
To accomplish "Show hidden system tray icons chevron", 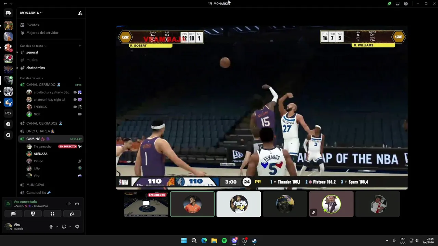I will tap(387, 241).
